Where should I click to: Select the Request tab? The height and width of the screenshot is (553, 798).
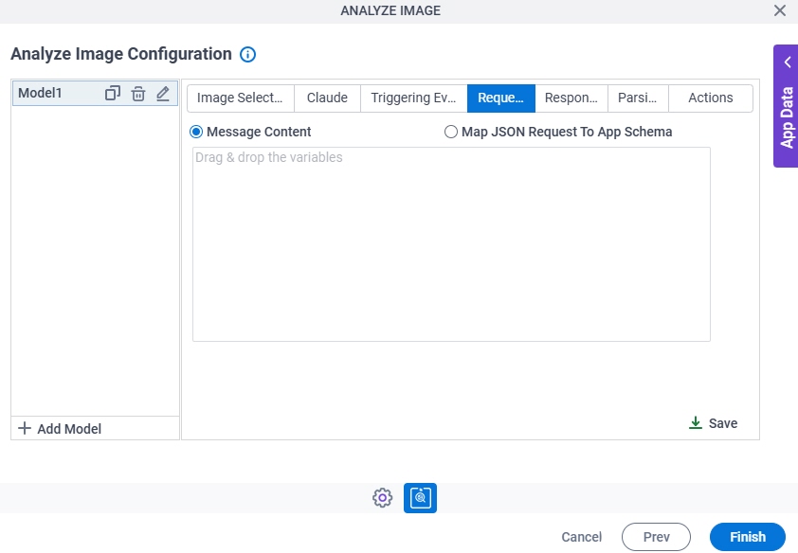click(x=500, y=98)
